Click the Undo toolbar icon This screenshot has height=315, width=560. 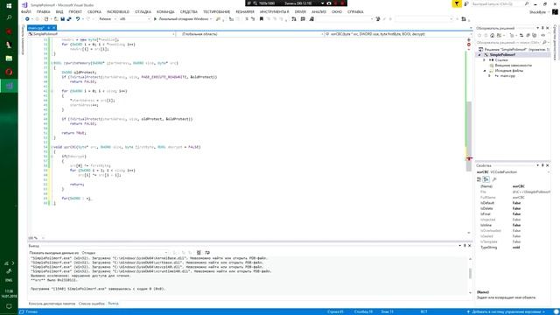click(78, 19)
